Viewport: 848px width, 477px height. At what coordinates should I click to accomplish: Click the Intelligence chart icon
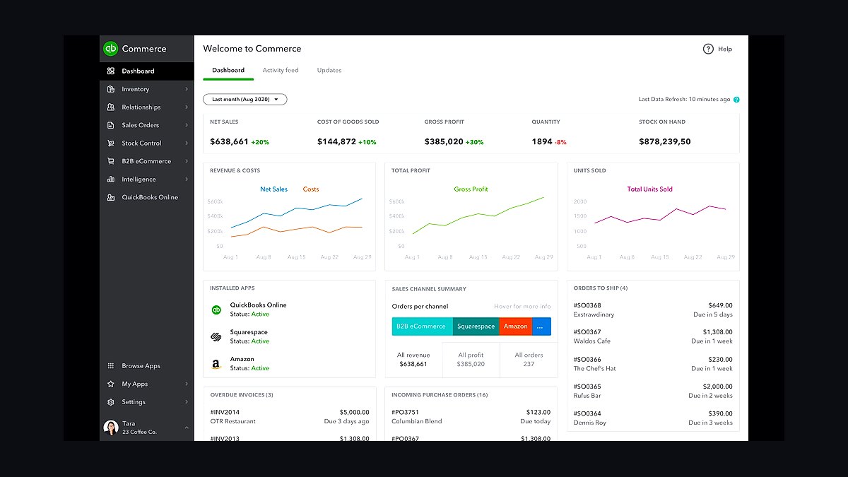111,179
